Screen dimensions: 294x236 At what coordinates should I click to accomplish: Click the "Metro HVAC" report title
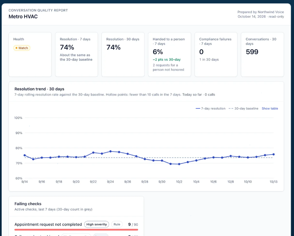pos(23,17)
